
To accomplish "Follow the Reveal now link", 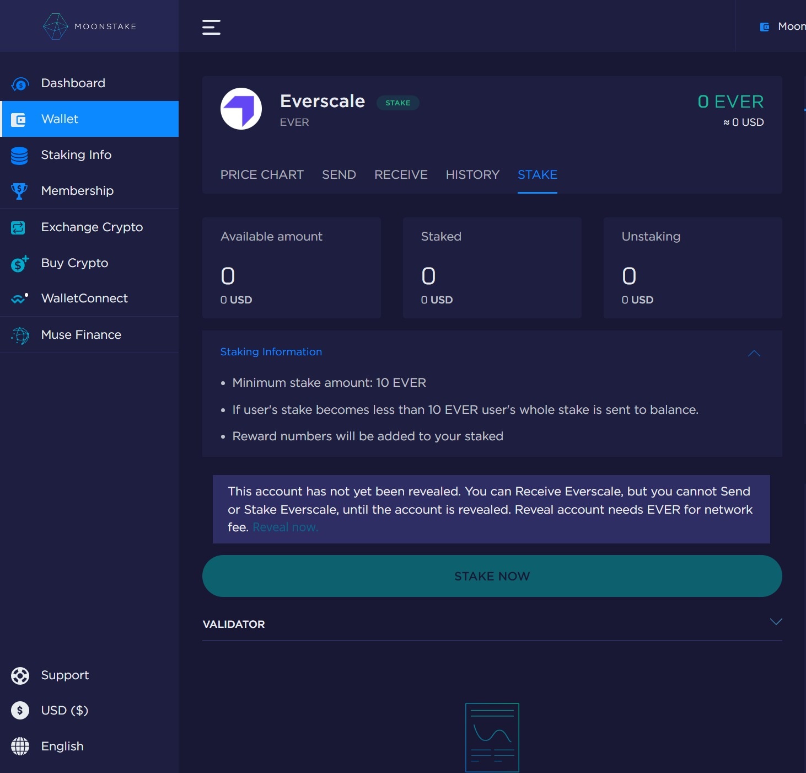I will [x=285, y=527].
